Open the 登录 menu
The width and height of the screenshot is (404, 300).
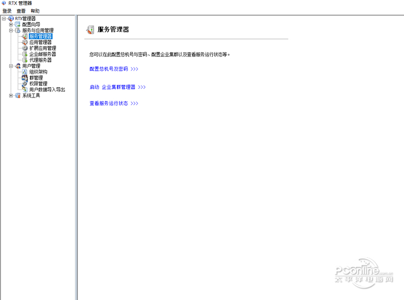7,11
